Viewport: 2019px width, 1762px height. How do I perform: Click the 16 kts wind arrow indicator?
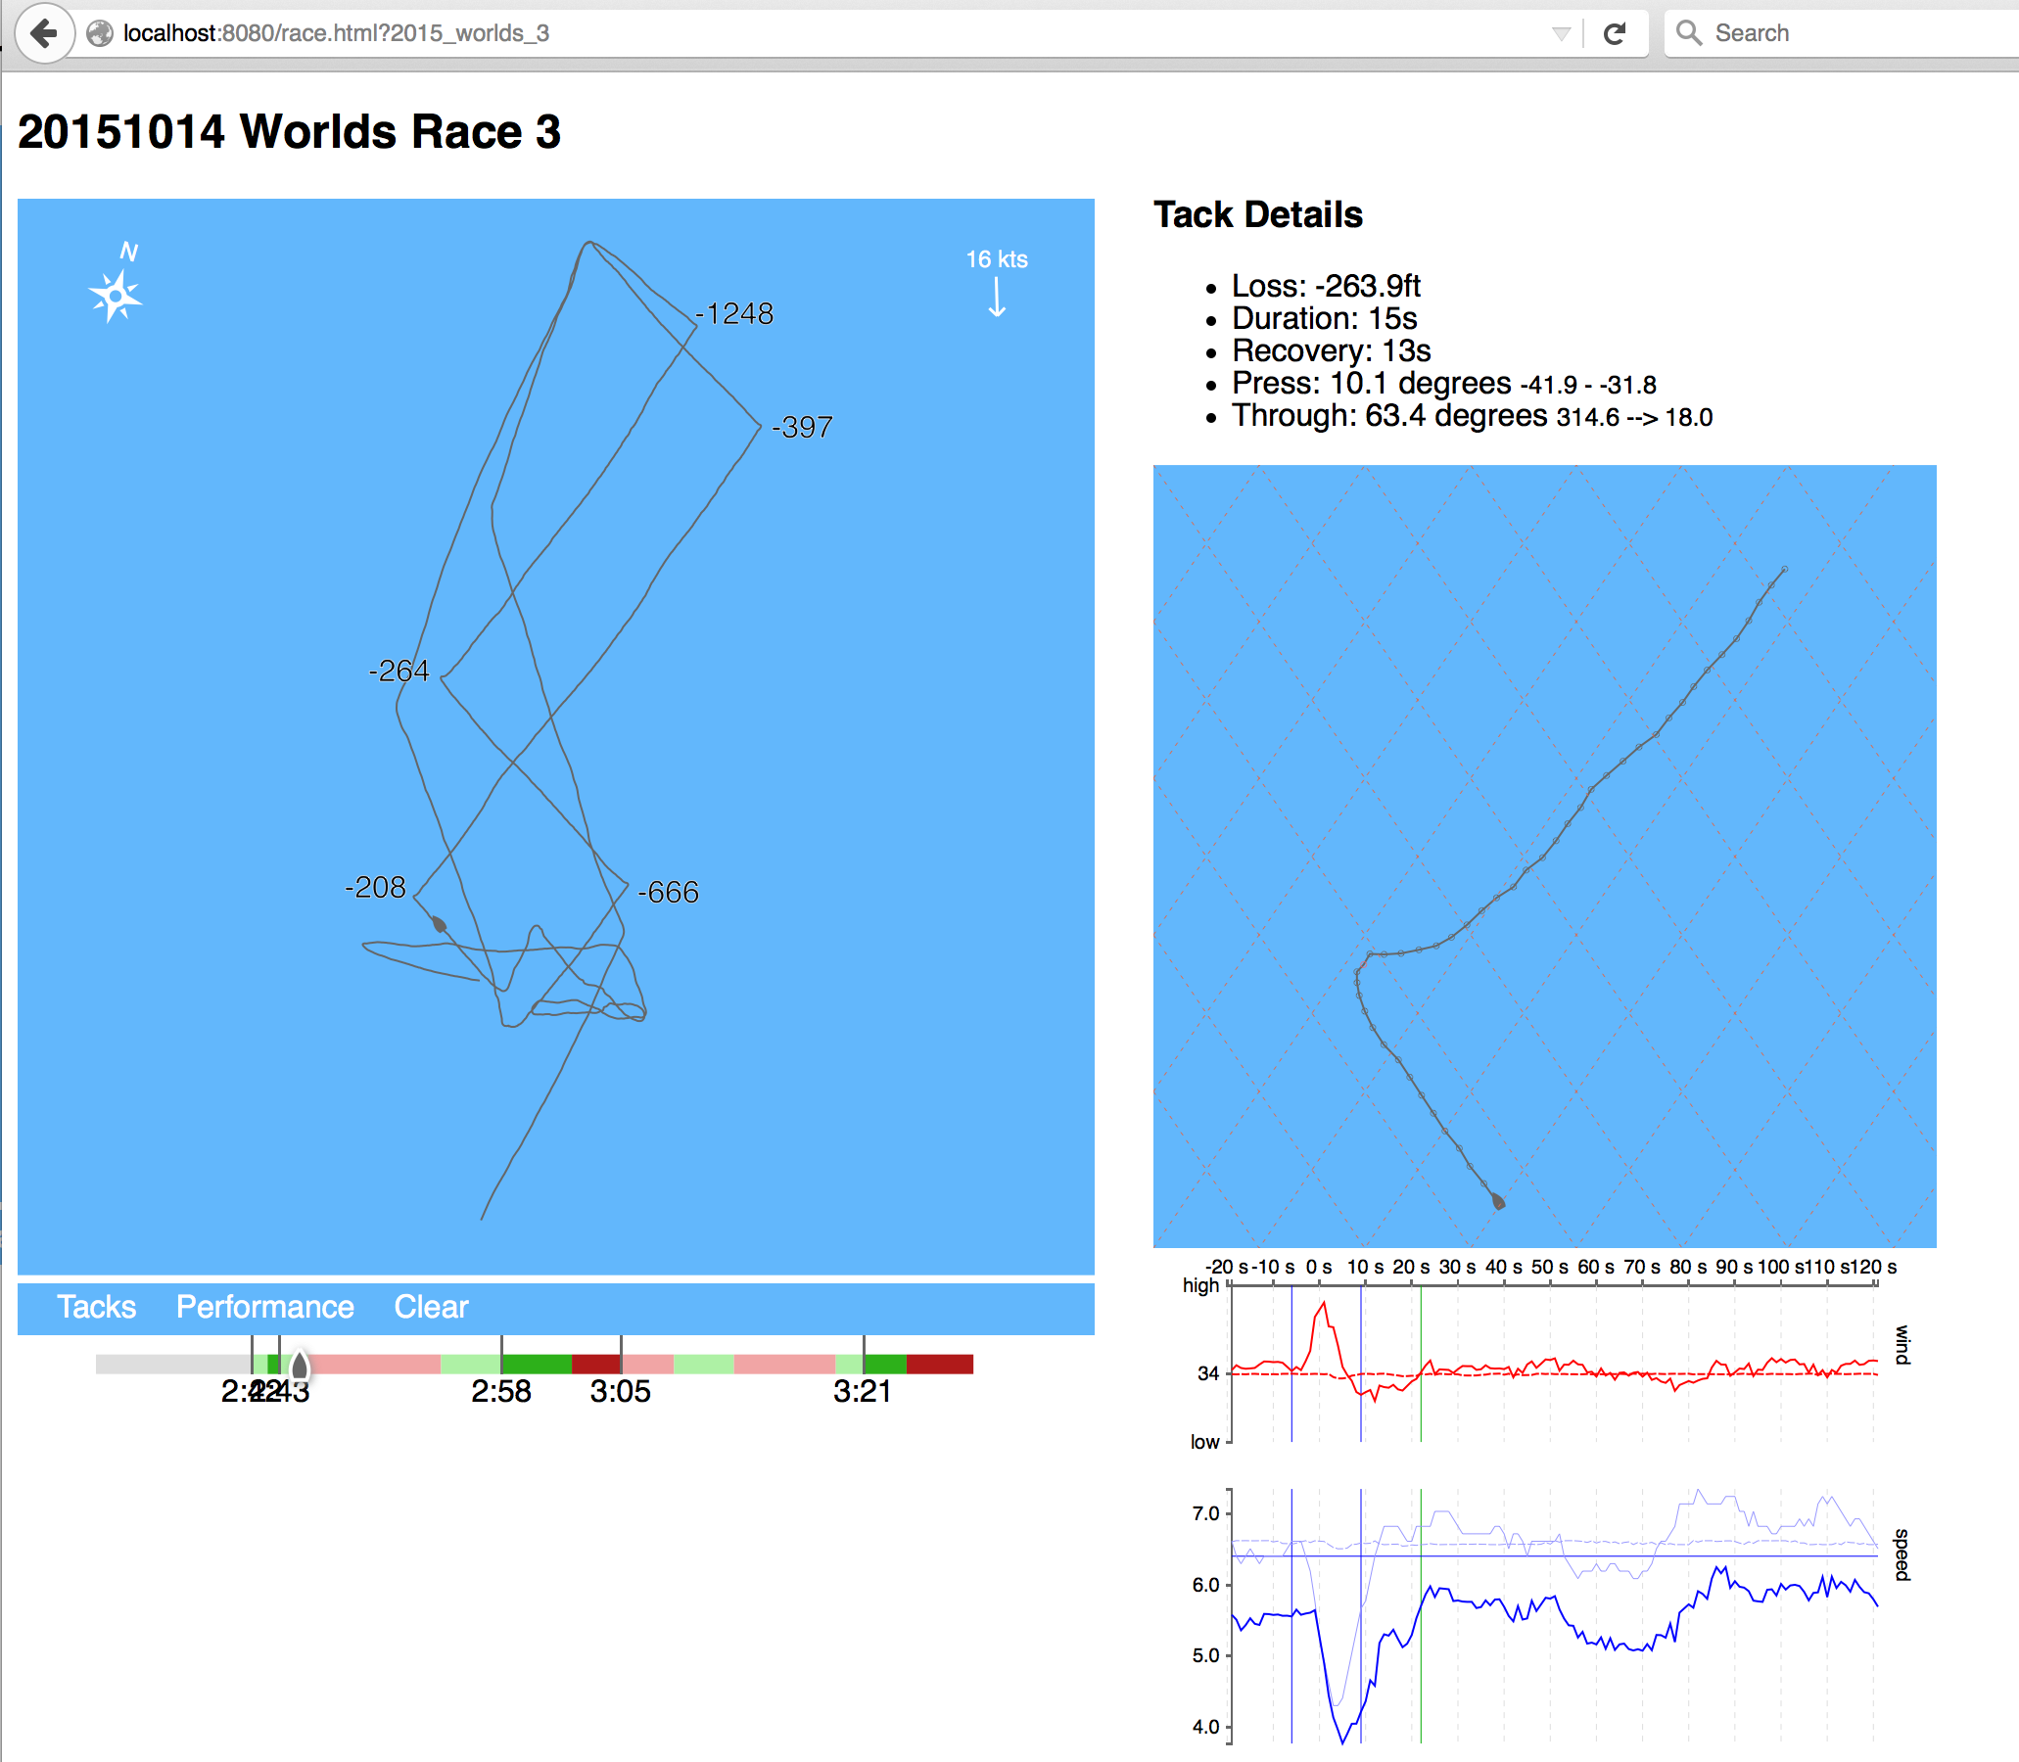coord(996,296)
